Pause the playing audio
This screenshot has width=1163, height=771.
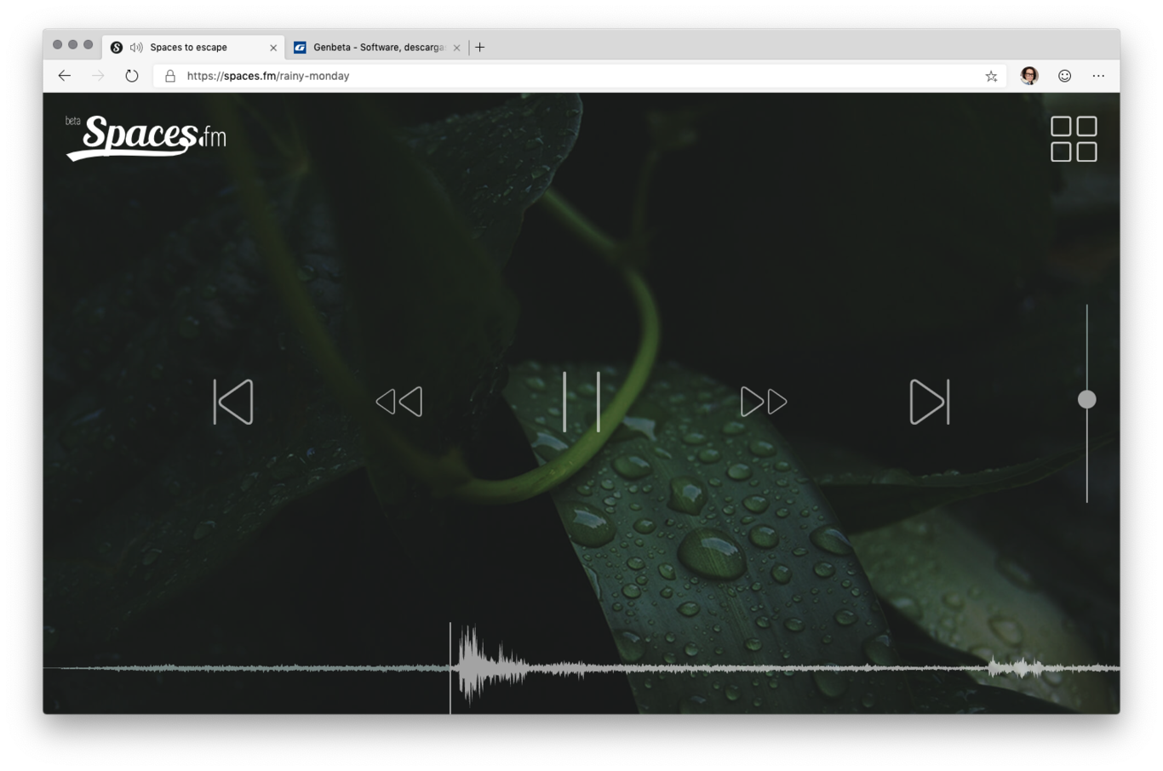pos(581,402)
